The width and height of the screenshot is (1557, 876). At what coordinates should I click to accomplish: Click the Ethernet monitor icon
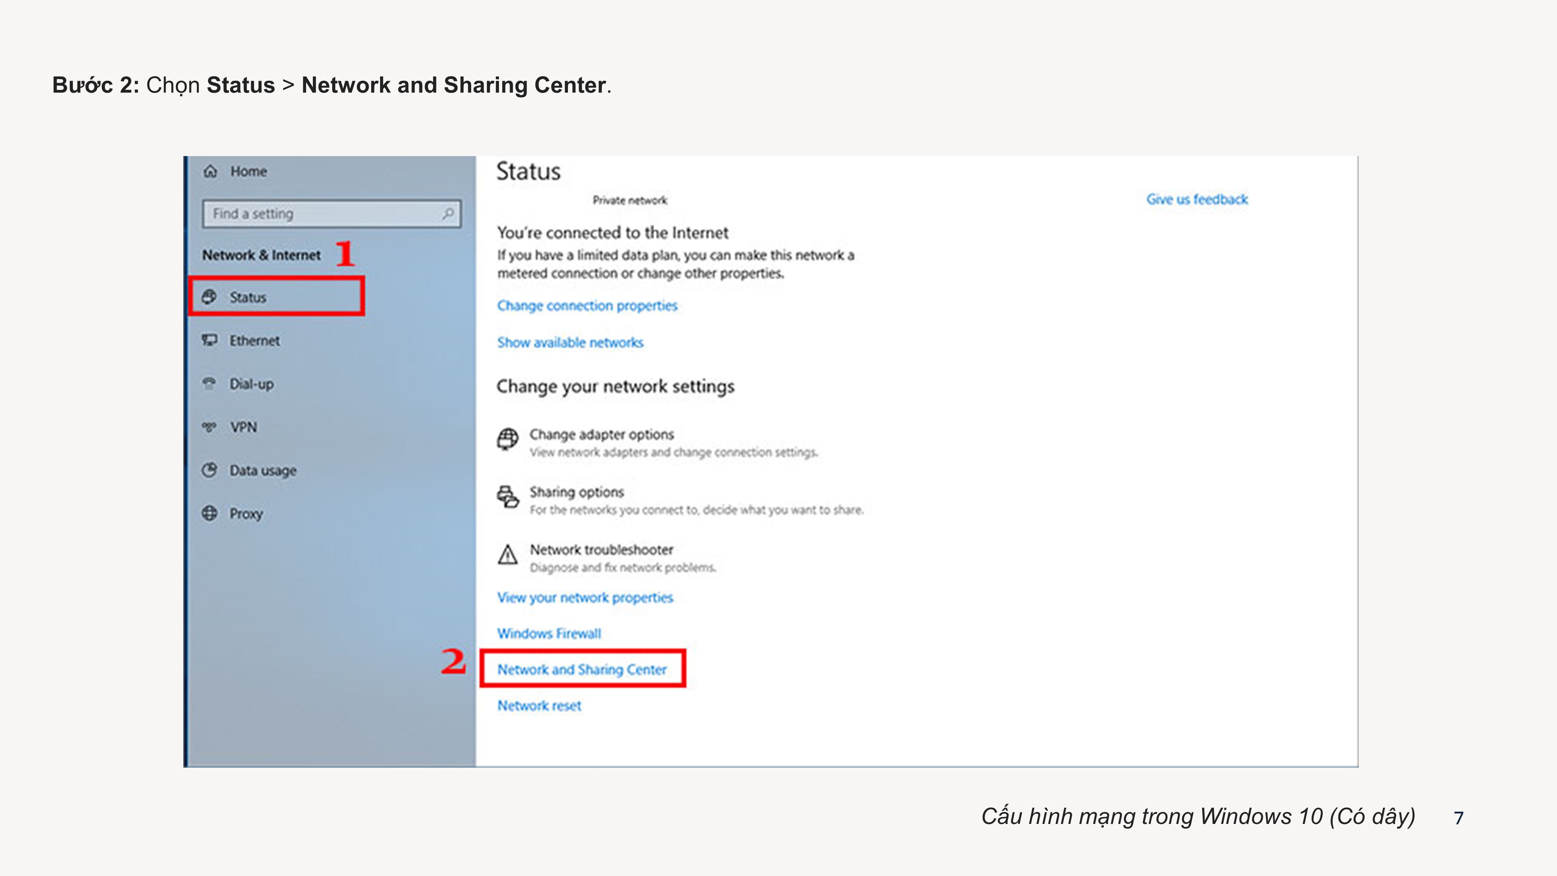coord(209,340)
